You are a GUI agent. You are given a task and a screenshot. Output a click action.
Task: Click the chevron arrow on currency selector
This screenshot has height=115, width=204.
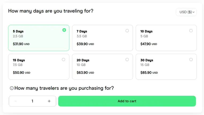pyautogui.click(x=194, y=12)
